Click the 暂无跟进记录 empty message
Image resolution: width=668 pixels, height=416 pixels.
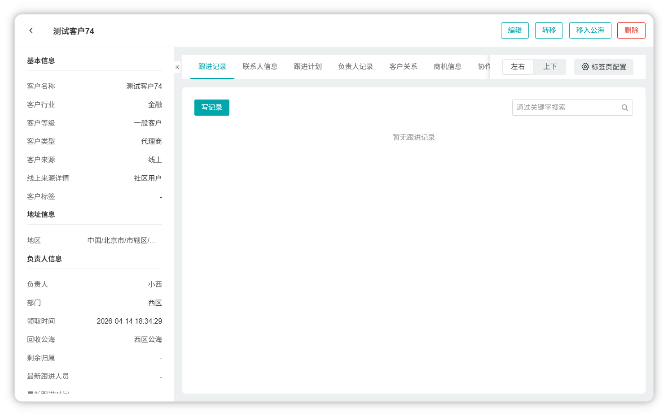click(414, 137)
